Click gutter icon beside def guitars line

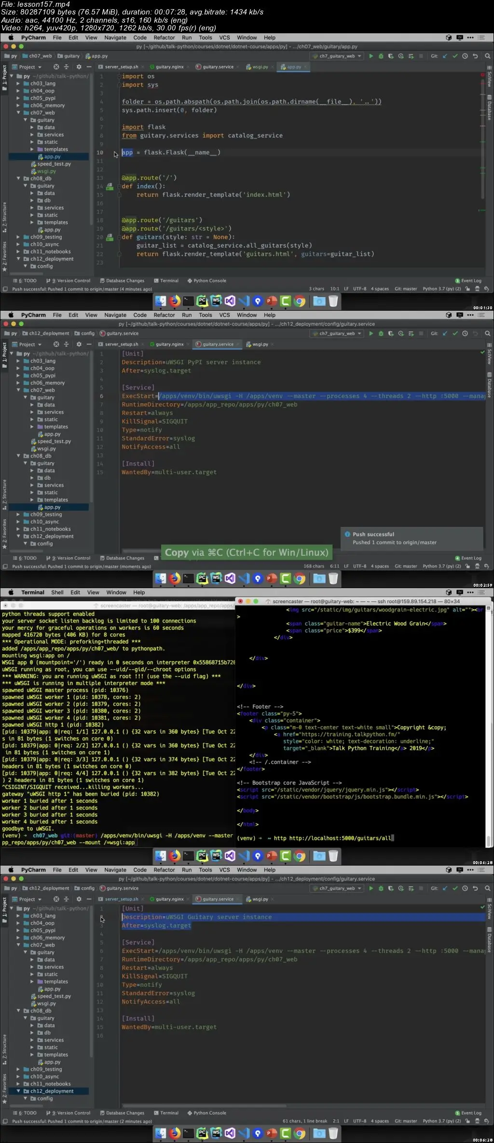110,237
